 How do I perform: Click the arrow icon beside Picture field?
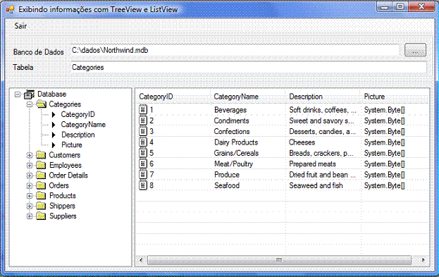(x=54, y=145)
